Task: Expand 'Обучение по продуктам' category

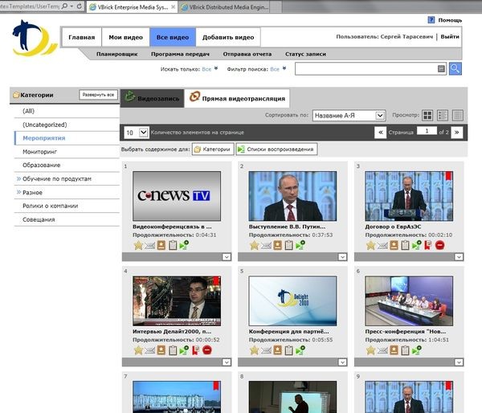Action: click(x=18, y=178)
